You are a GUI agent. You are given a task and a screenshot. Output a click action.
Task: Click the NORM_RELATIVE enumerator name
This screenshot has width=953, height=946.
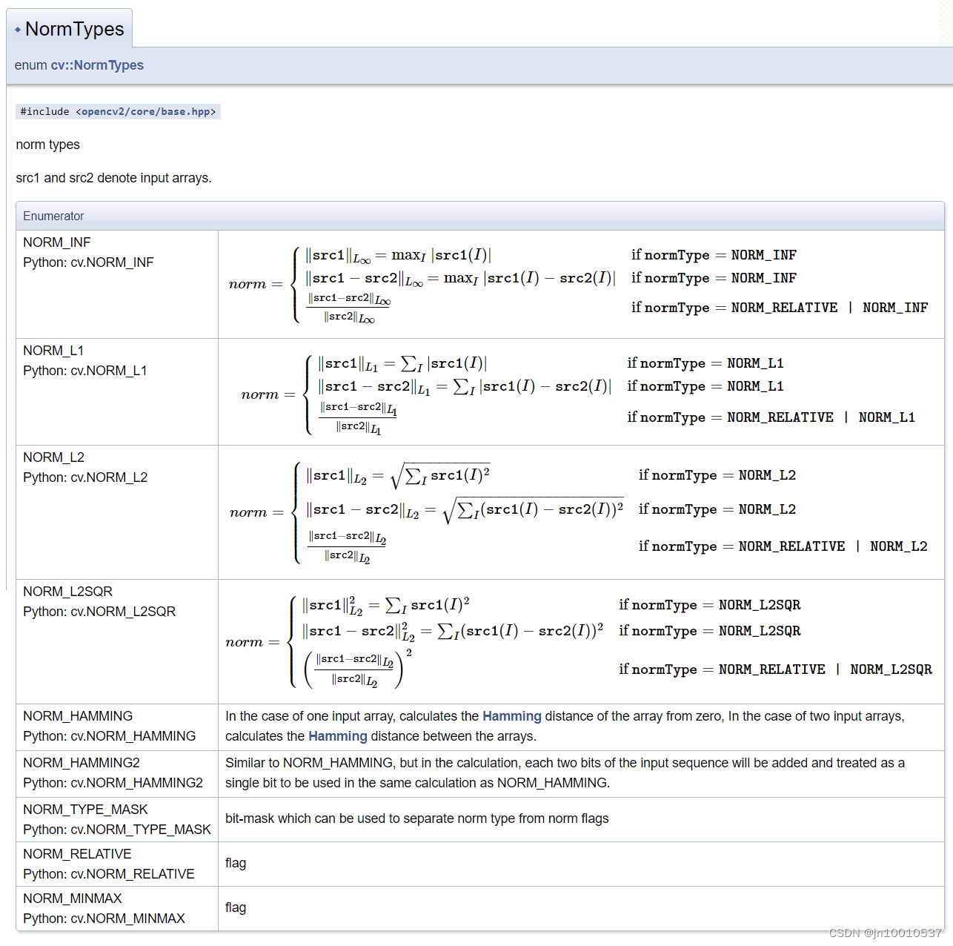77,854
